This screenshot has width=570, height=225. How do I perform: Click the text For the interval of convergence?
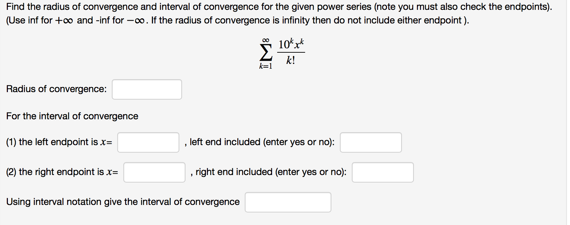(x=72, y=116)
